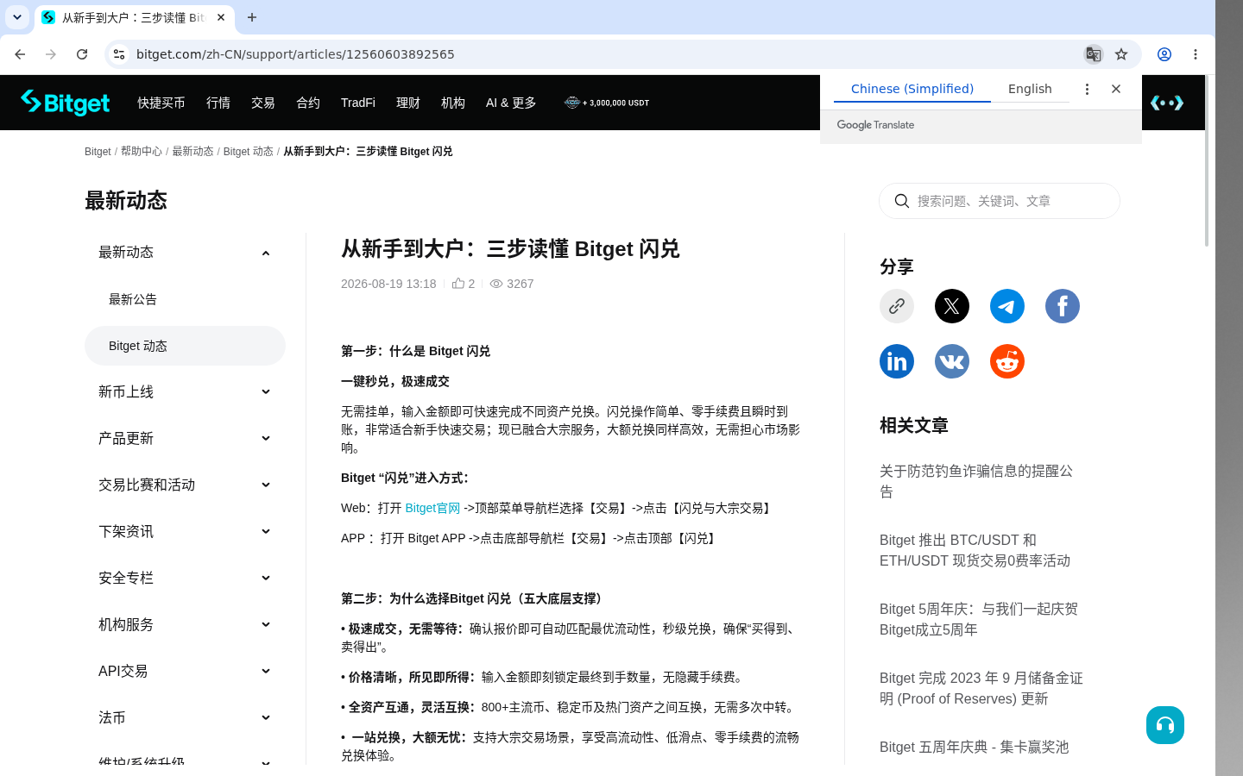The image size is (1243, 776).
Task: View site information icon in address bar
Action: coord(119,54)
